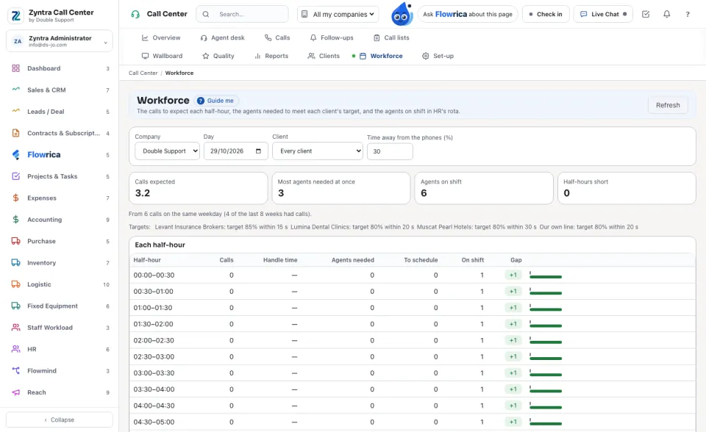Open Sales & CRM module icon
The width and height of the screenshot is (706, 432).
coord(15,90)
